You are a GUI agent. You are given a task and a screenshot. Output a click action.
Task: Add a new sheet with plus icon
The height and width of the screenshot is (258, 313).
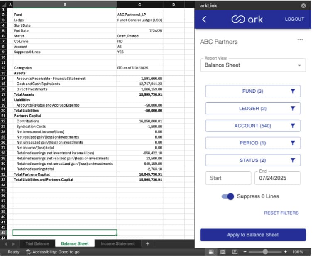(x=147, y=243)
